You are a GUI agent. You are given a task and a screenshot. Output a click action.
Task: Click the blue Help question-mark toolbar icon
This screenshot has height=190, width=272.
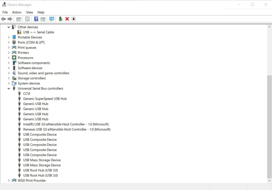click(x=36, y=19)
